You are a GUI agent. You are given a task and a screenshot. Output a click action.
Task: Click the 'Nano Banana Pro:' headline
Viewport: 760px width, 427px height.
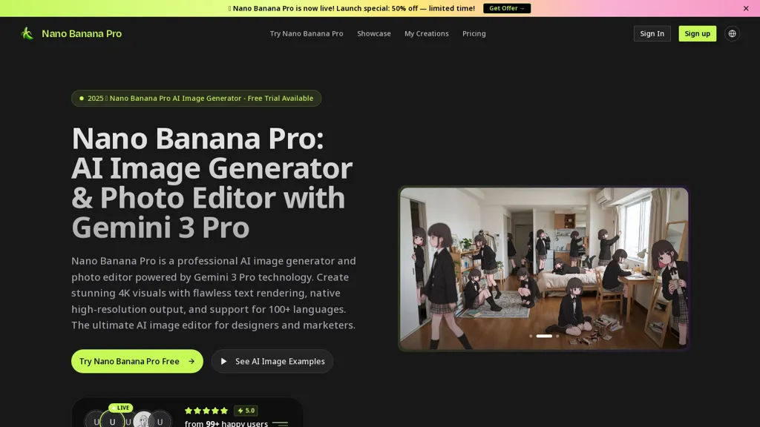tap(197, 139)
